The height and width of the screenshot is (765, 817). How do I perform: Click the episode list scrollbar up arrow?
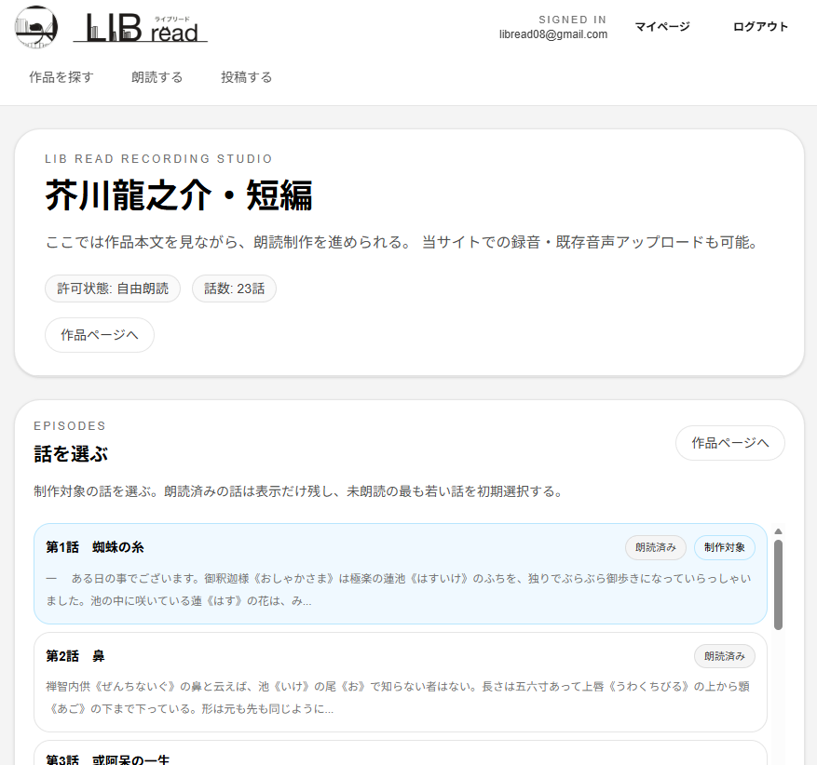coord(778,531)
